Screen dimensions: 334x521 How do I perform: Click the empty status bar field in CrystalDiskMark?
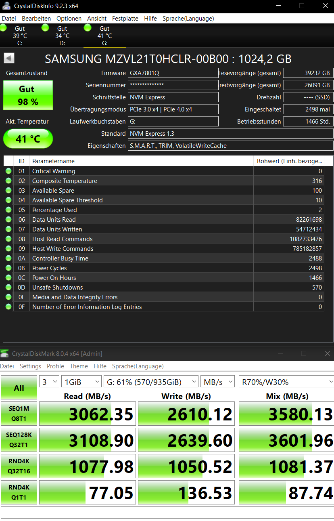(167, 513)
